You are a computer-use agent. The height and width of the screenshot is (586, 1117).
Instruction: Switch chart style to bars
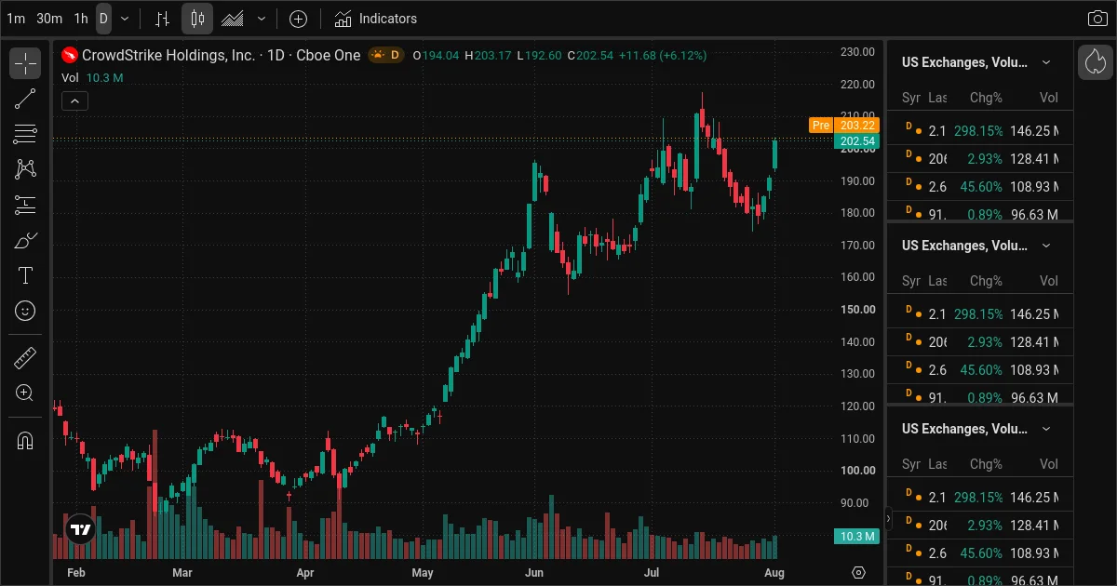point(162,19)
